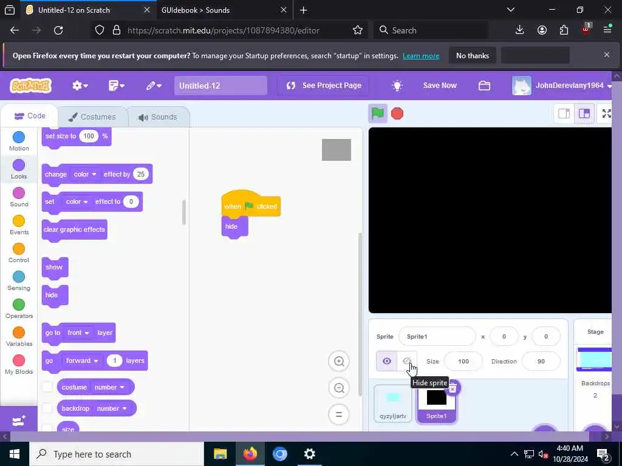
Task: Open My Stuff folder icon
Action: 484,85
